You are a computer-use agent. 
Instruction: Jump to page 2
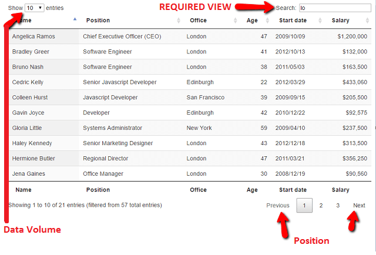tap(321, 206)
